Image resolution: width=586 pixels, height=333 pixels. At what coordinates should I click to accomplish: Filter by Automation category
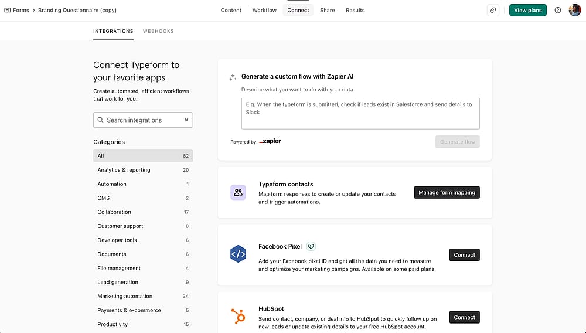point(143,184)
